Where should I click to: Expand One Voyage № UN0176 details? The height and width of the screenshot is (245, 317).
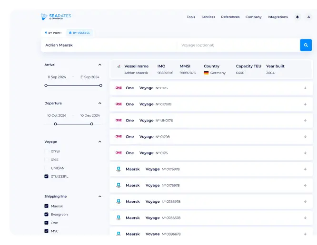coord(305,121)
